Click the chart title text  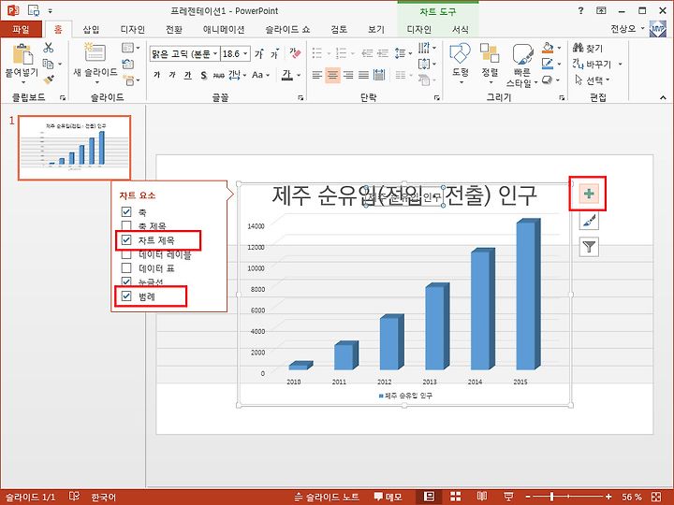[404, 195]
